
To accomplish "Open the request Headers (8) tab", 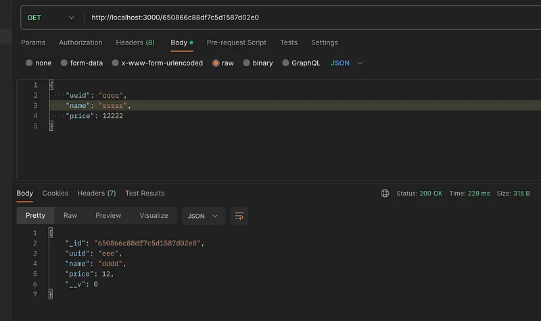I will click(135, 42).
